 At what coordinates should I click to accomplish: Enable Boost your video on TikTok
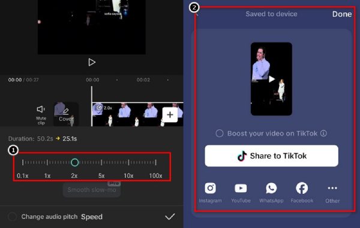220,133
